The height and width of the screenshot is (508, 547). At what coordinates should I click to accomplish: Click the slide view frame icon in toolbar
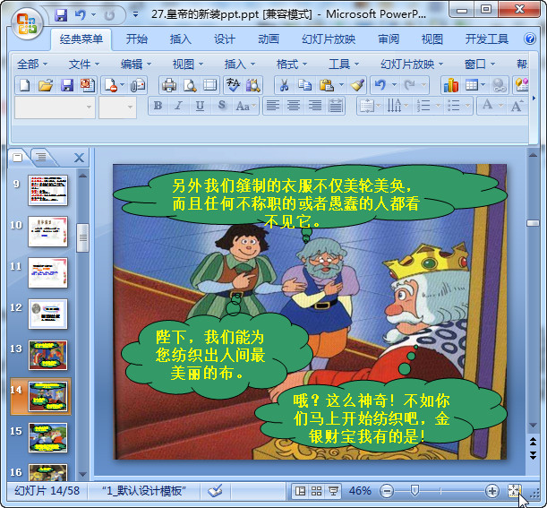point(210,85)
